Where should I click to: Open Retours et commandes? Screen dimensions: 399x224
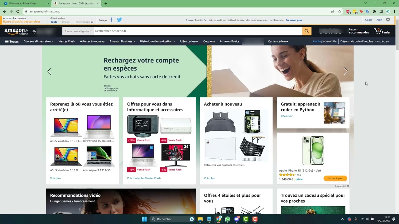coord(359,31)
